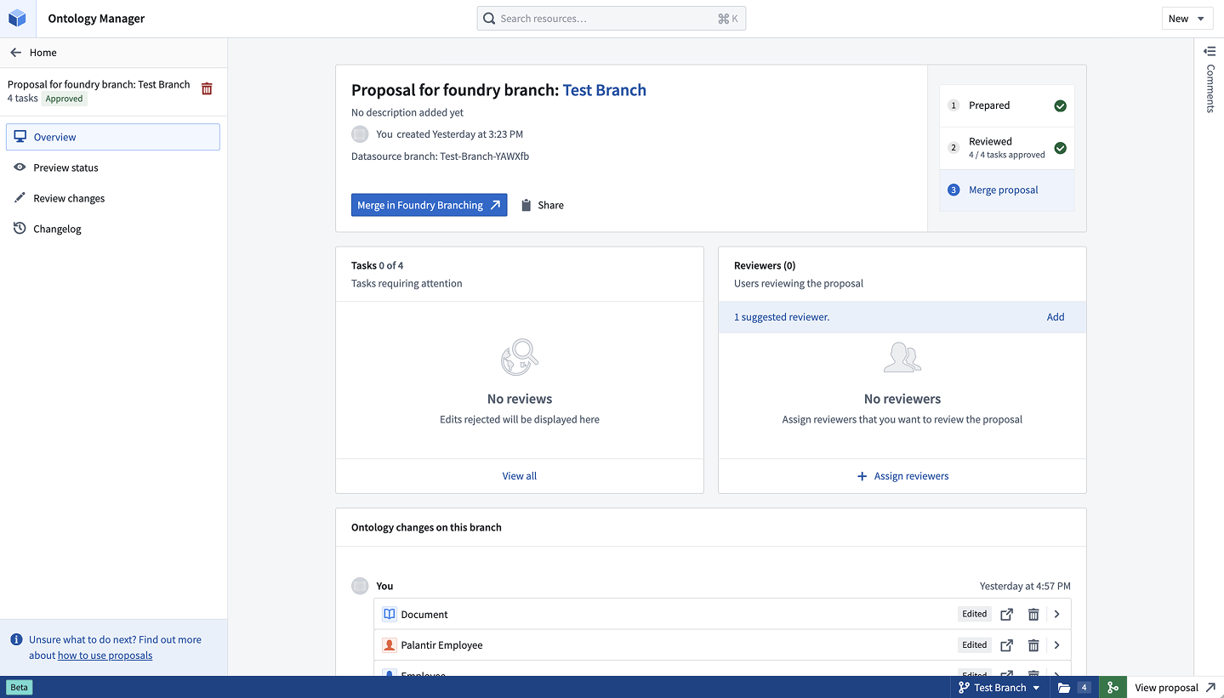1224x698 pixels.
Task: Open the Ontology Manager home icon
Action: (16, 18)
